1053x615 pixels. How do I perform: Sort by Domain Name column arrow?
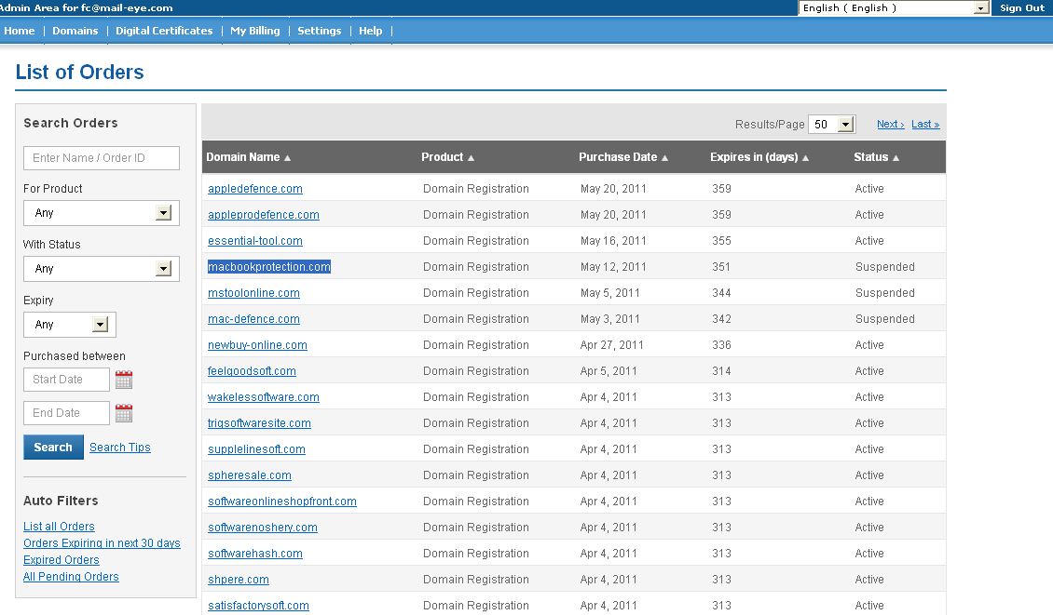click(x=287, y=157)
